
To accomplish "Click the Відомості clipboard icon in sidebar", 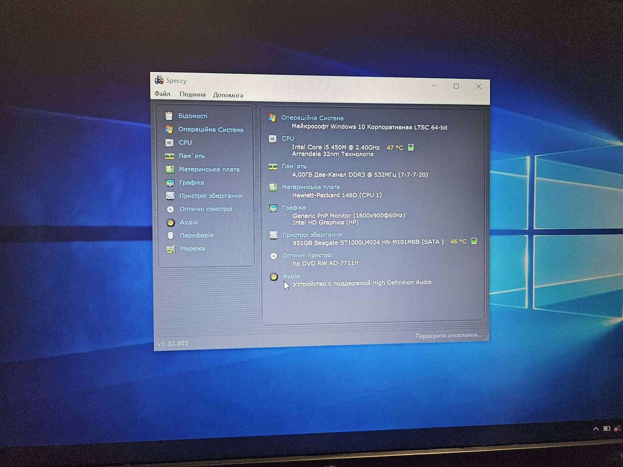I will 169,116.
